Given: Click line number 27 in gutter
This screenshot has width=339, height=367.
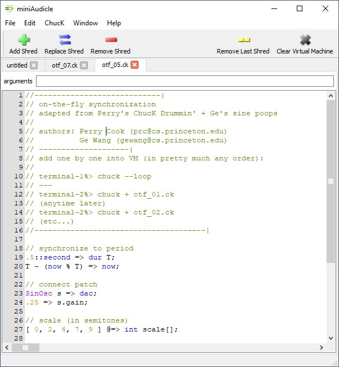Looking at the screenshot, I should click(x=19, y=329).
